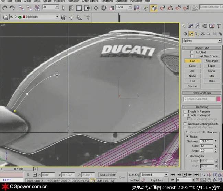Open the Rendering menu
The height and width of the screenshot is (191, 223).
107,1
